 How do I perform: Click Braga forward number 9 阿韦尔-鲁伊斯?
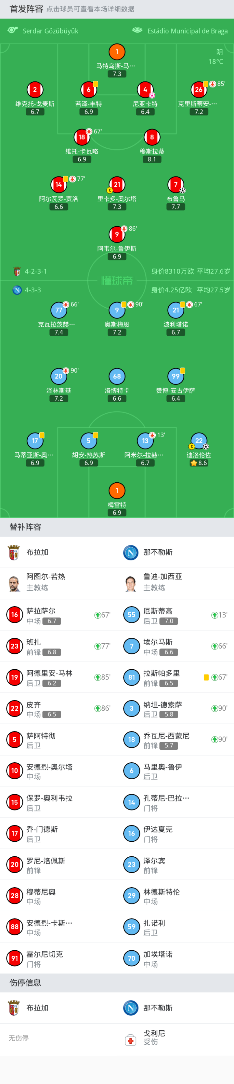click(117, 234)
